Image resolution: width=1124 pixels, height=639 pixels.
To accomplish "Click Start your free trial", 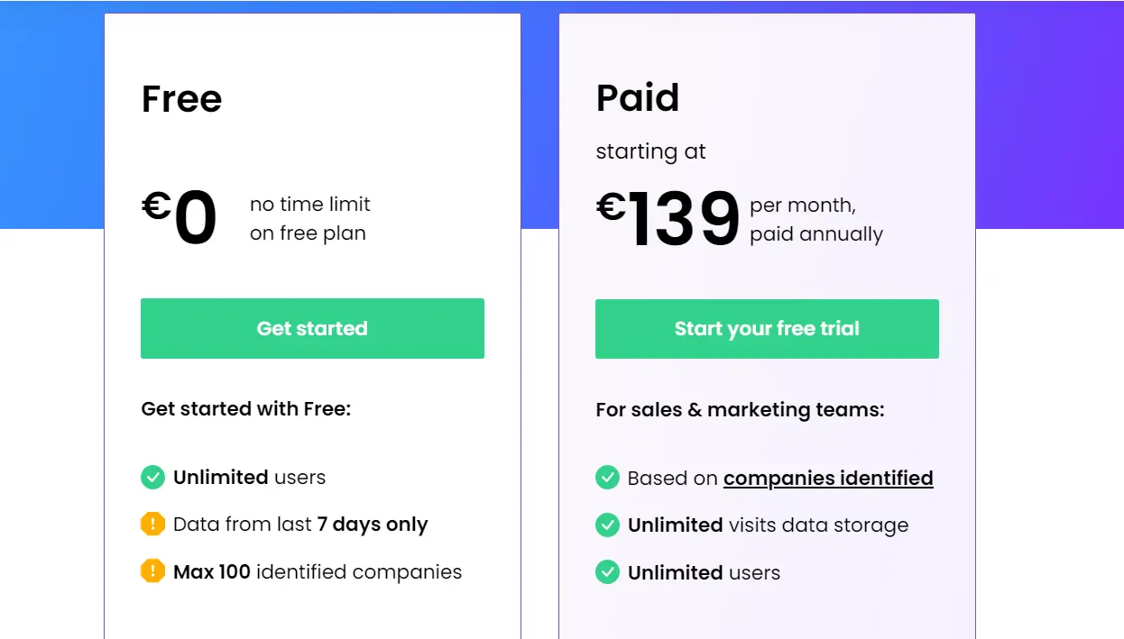I will point(766,328).
